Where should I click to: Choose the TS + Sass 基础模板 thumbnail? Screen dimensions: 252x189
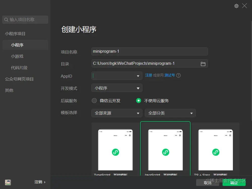215,150
